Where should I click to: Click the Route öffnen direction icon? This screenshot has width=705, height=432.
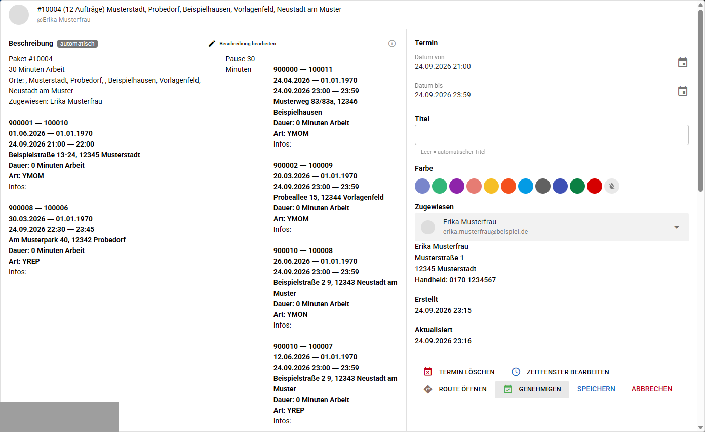click(428, 389)
